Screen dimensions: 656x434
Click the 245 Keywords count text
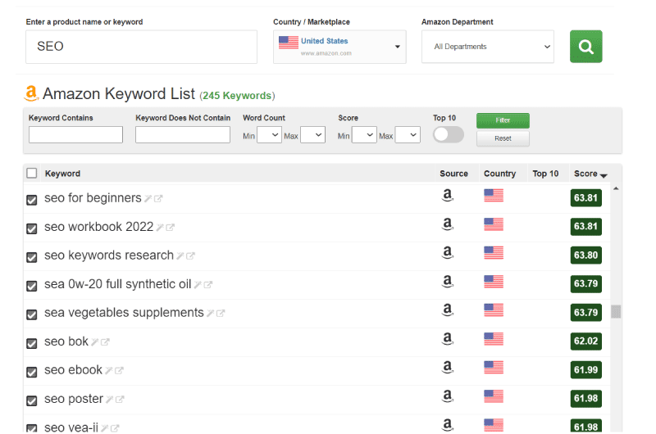pos(237,96)
